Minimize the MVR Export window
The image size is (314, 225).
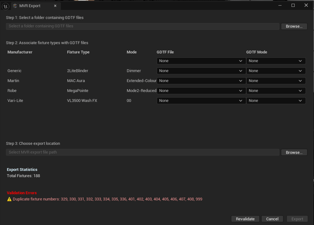pyautogui.click(x=280, y=6)
